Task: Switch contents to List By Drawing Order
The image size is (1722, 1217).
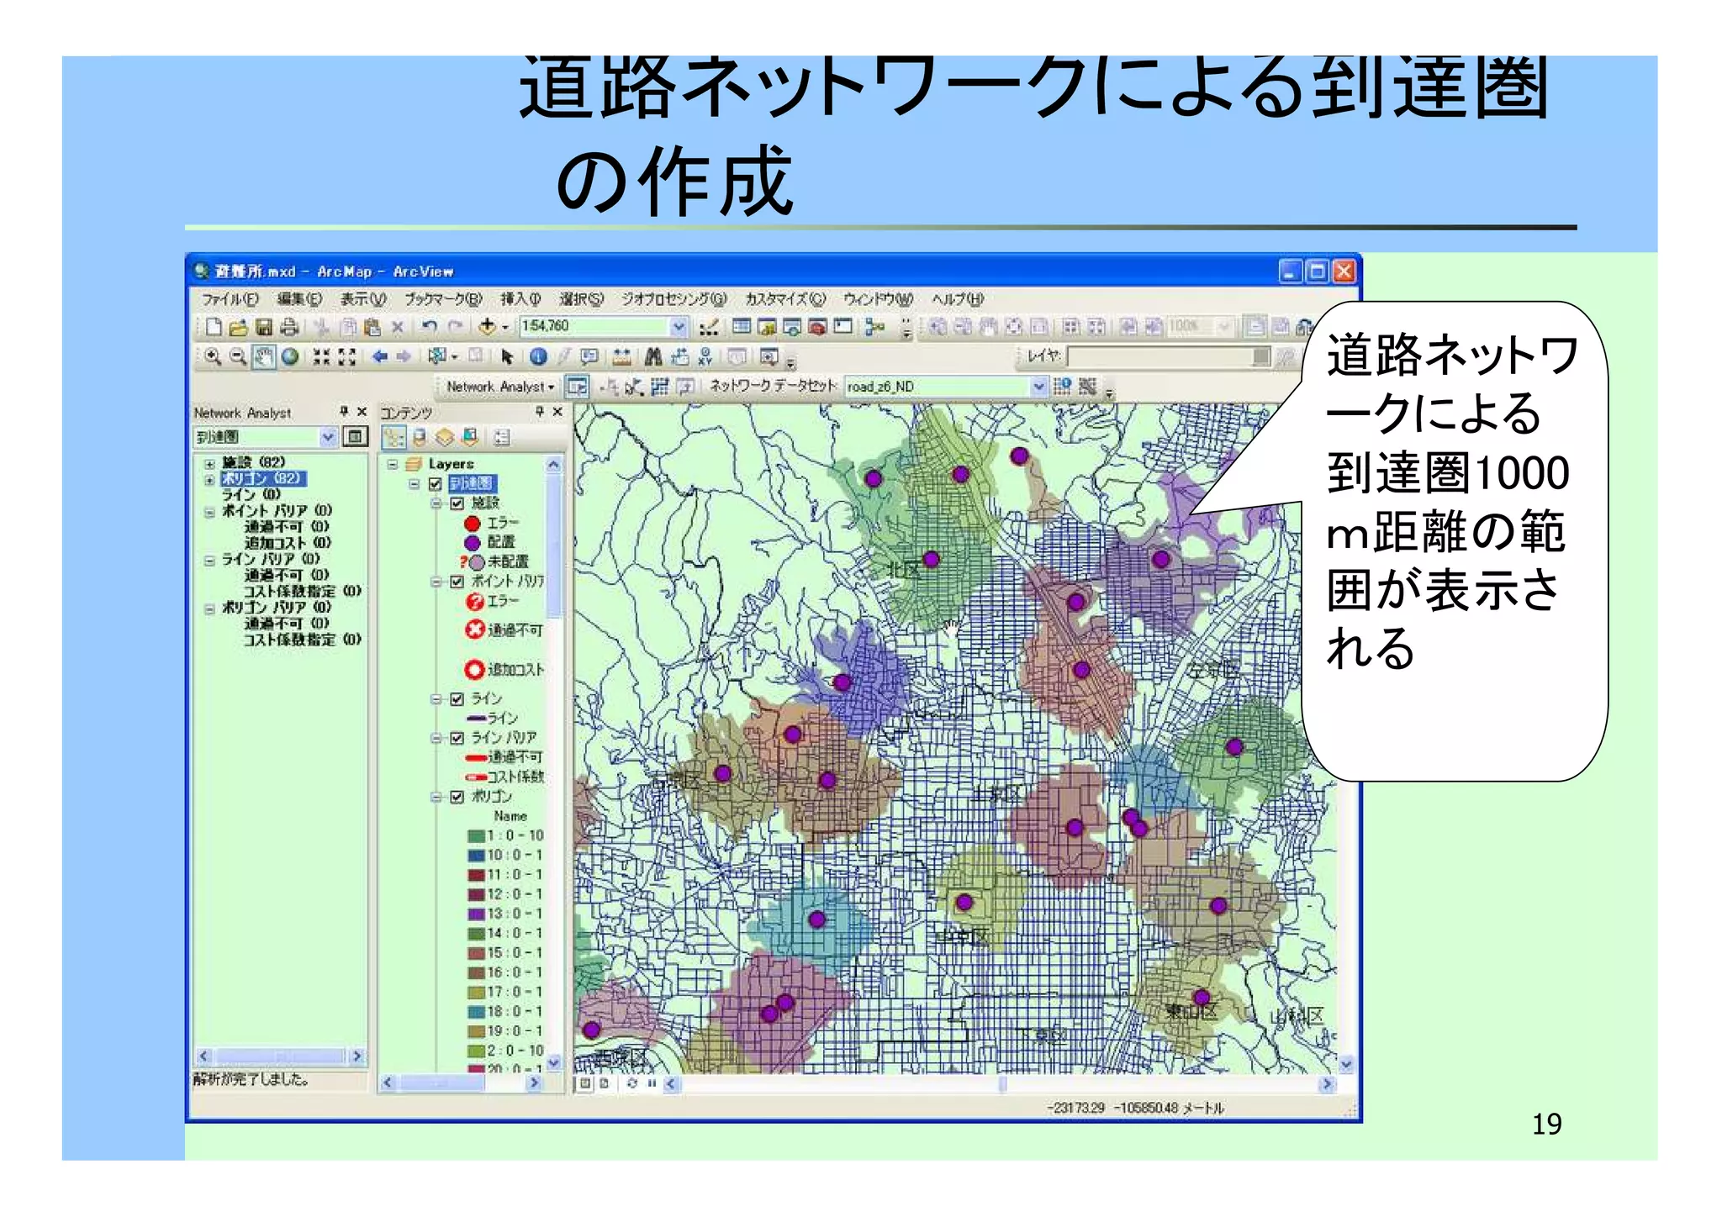Action: pyautogui.click(x=394, y=437)
